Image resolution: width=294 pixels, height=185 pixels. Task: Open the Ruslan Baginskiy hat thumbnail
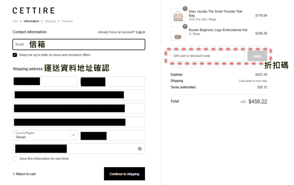click(x=178, y=34)
